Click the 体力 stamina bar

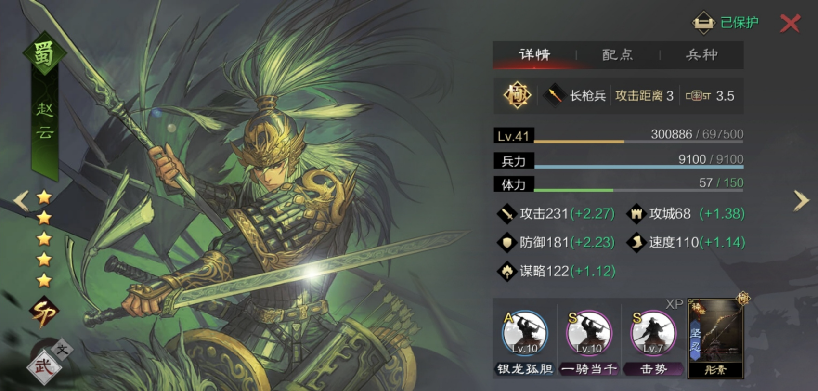619,184
